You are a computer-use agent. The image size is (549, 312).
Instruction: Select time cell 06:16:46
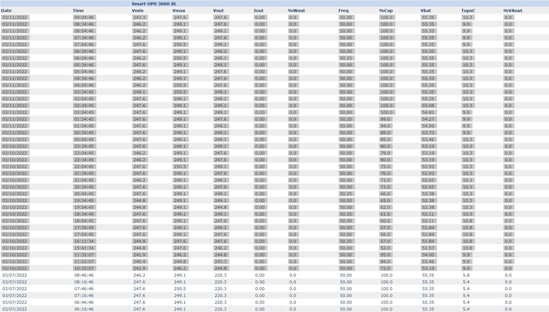pos(84,309)
